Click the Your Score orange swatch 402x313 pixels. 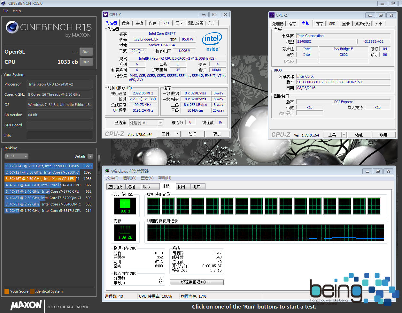coord(7,291)
